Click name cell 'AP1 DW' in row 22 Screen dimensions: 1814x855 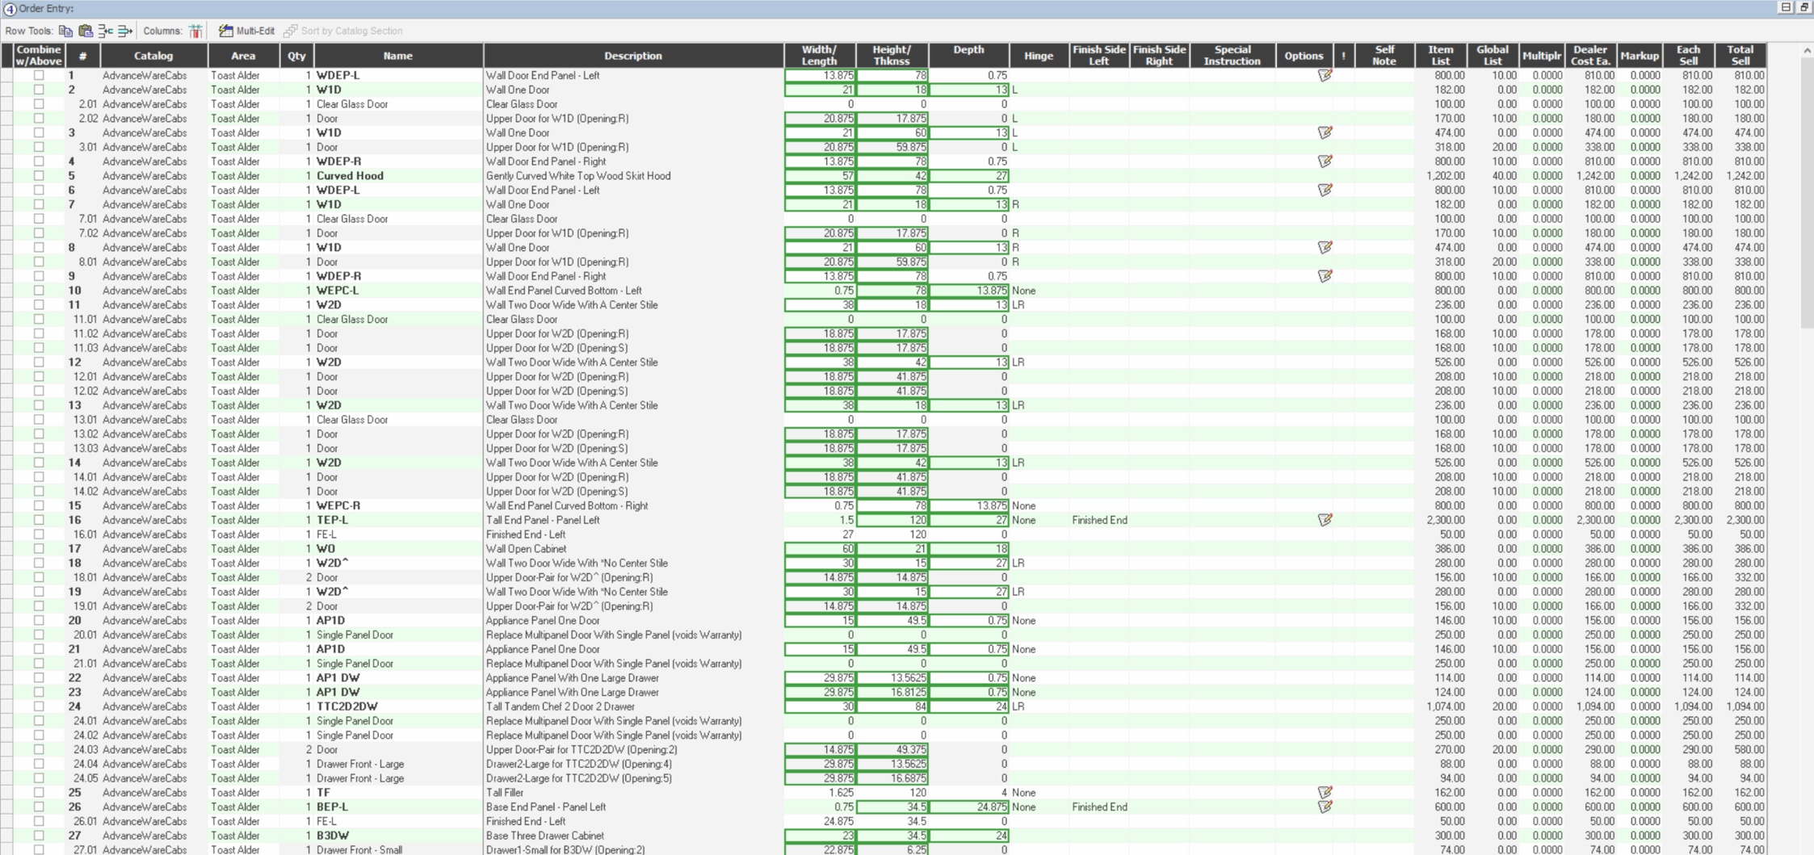[x=399, y=677]
